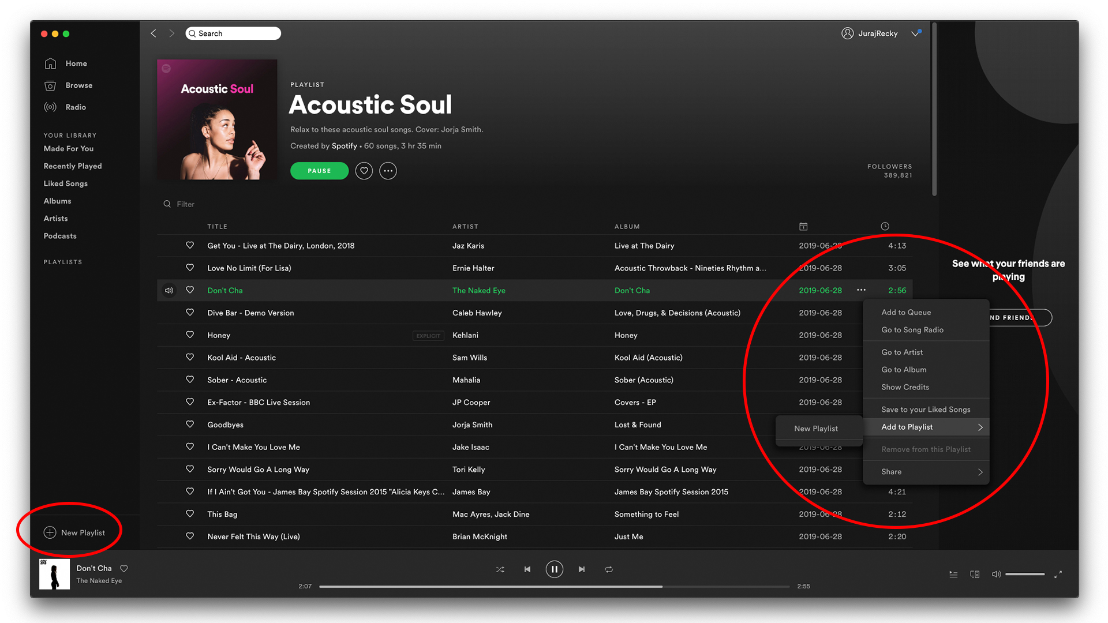
Task: Sort tracks by the TITLE column header
Action: click(218, 227)
